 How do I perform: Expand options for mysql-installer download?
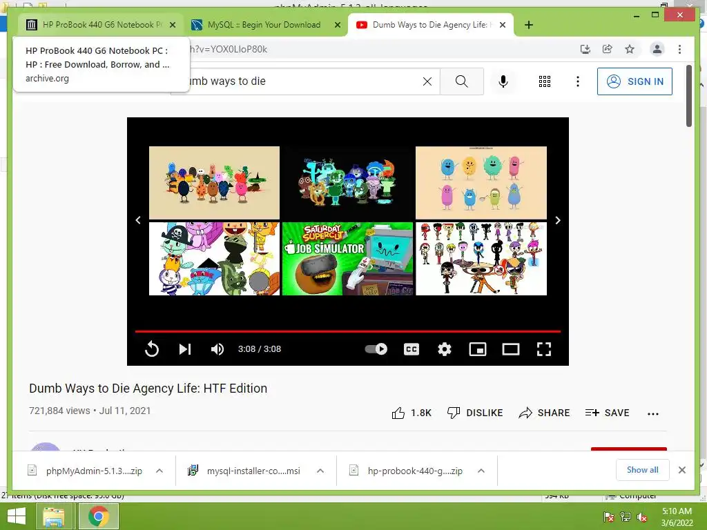320,471
